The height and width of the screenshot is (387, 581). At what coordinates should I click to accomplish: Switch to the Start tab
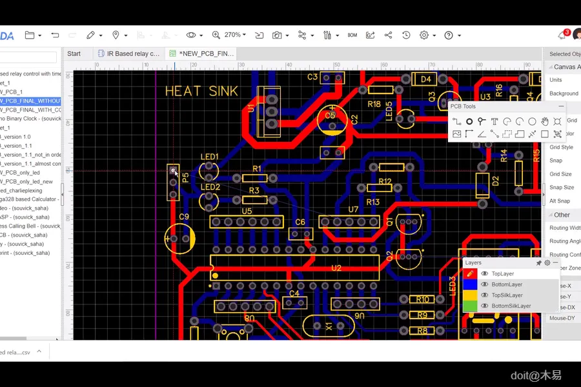(x=74, y=54)
